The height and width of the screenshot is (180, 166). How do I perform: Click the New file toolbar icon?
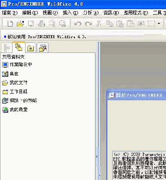coord(10,23)
